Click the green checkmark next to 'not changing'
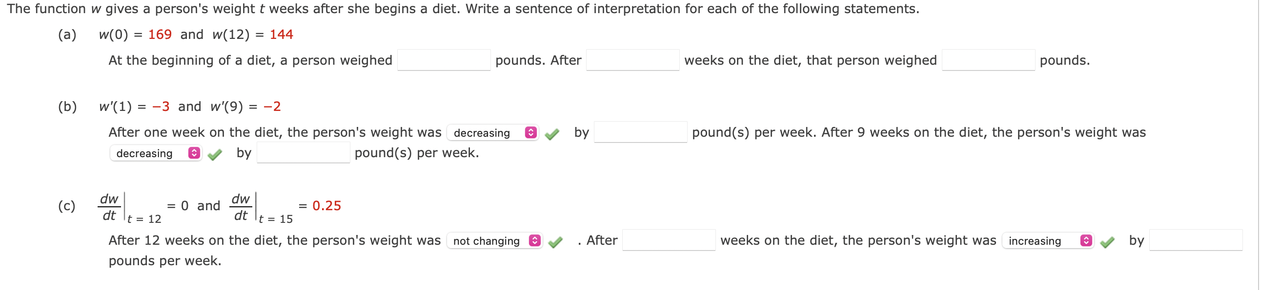Viewport: 1261px width, 290px height. [555, 242]
